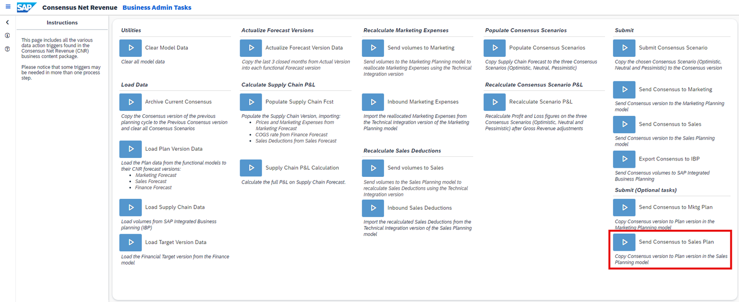Click the help question-mark icon in sidebar
Viewport: 739px width, 302px height.
pyautogui.click(x=7, y=49)
